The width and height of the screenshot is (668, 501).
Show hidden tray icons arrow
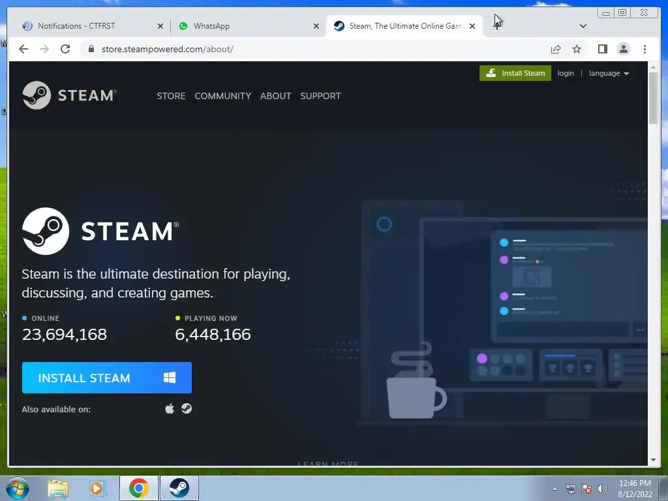click(554, 489)
